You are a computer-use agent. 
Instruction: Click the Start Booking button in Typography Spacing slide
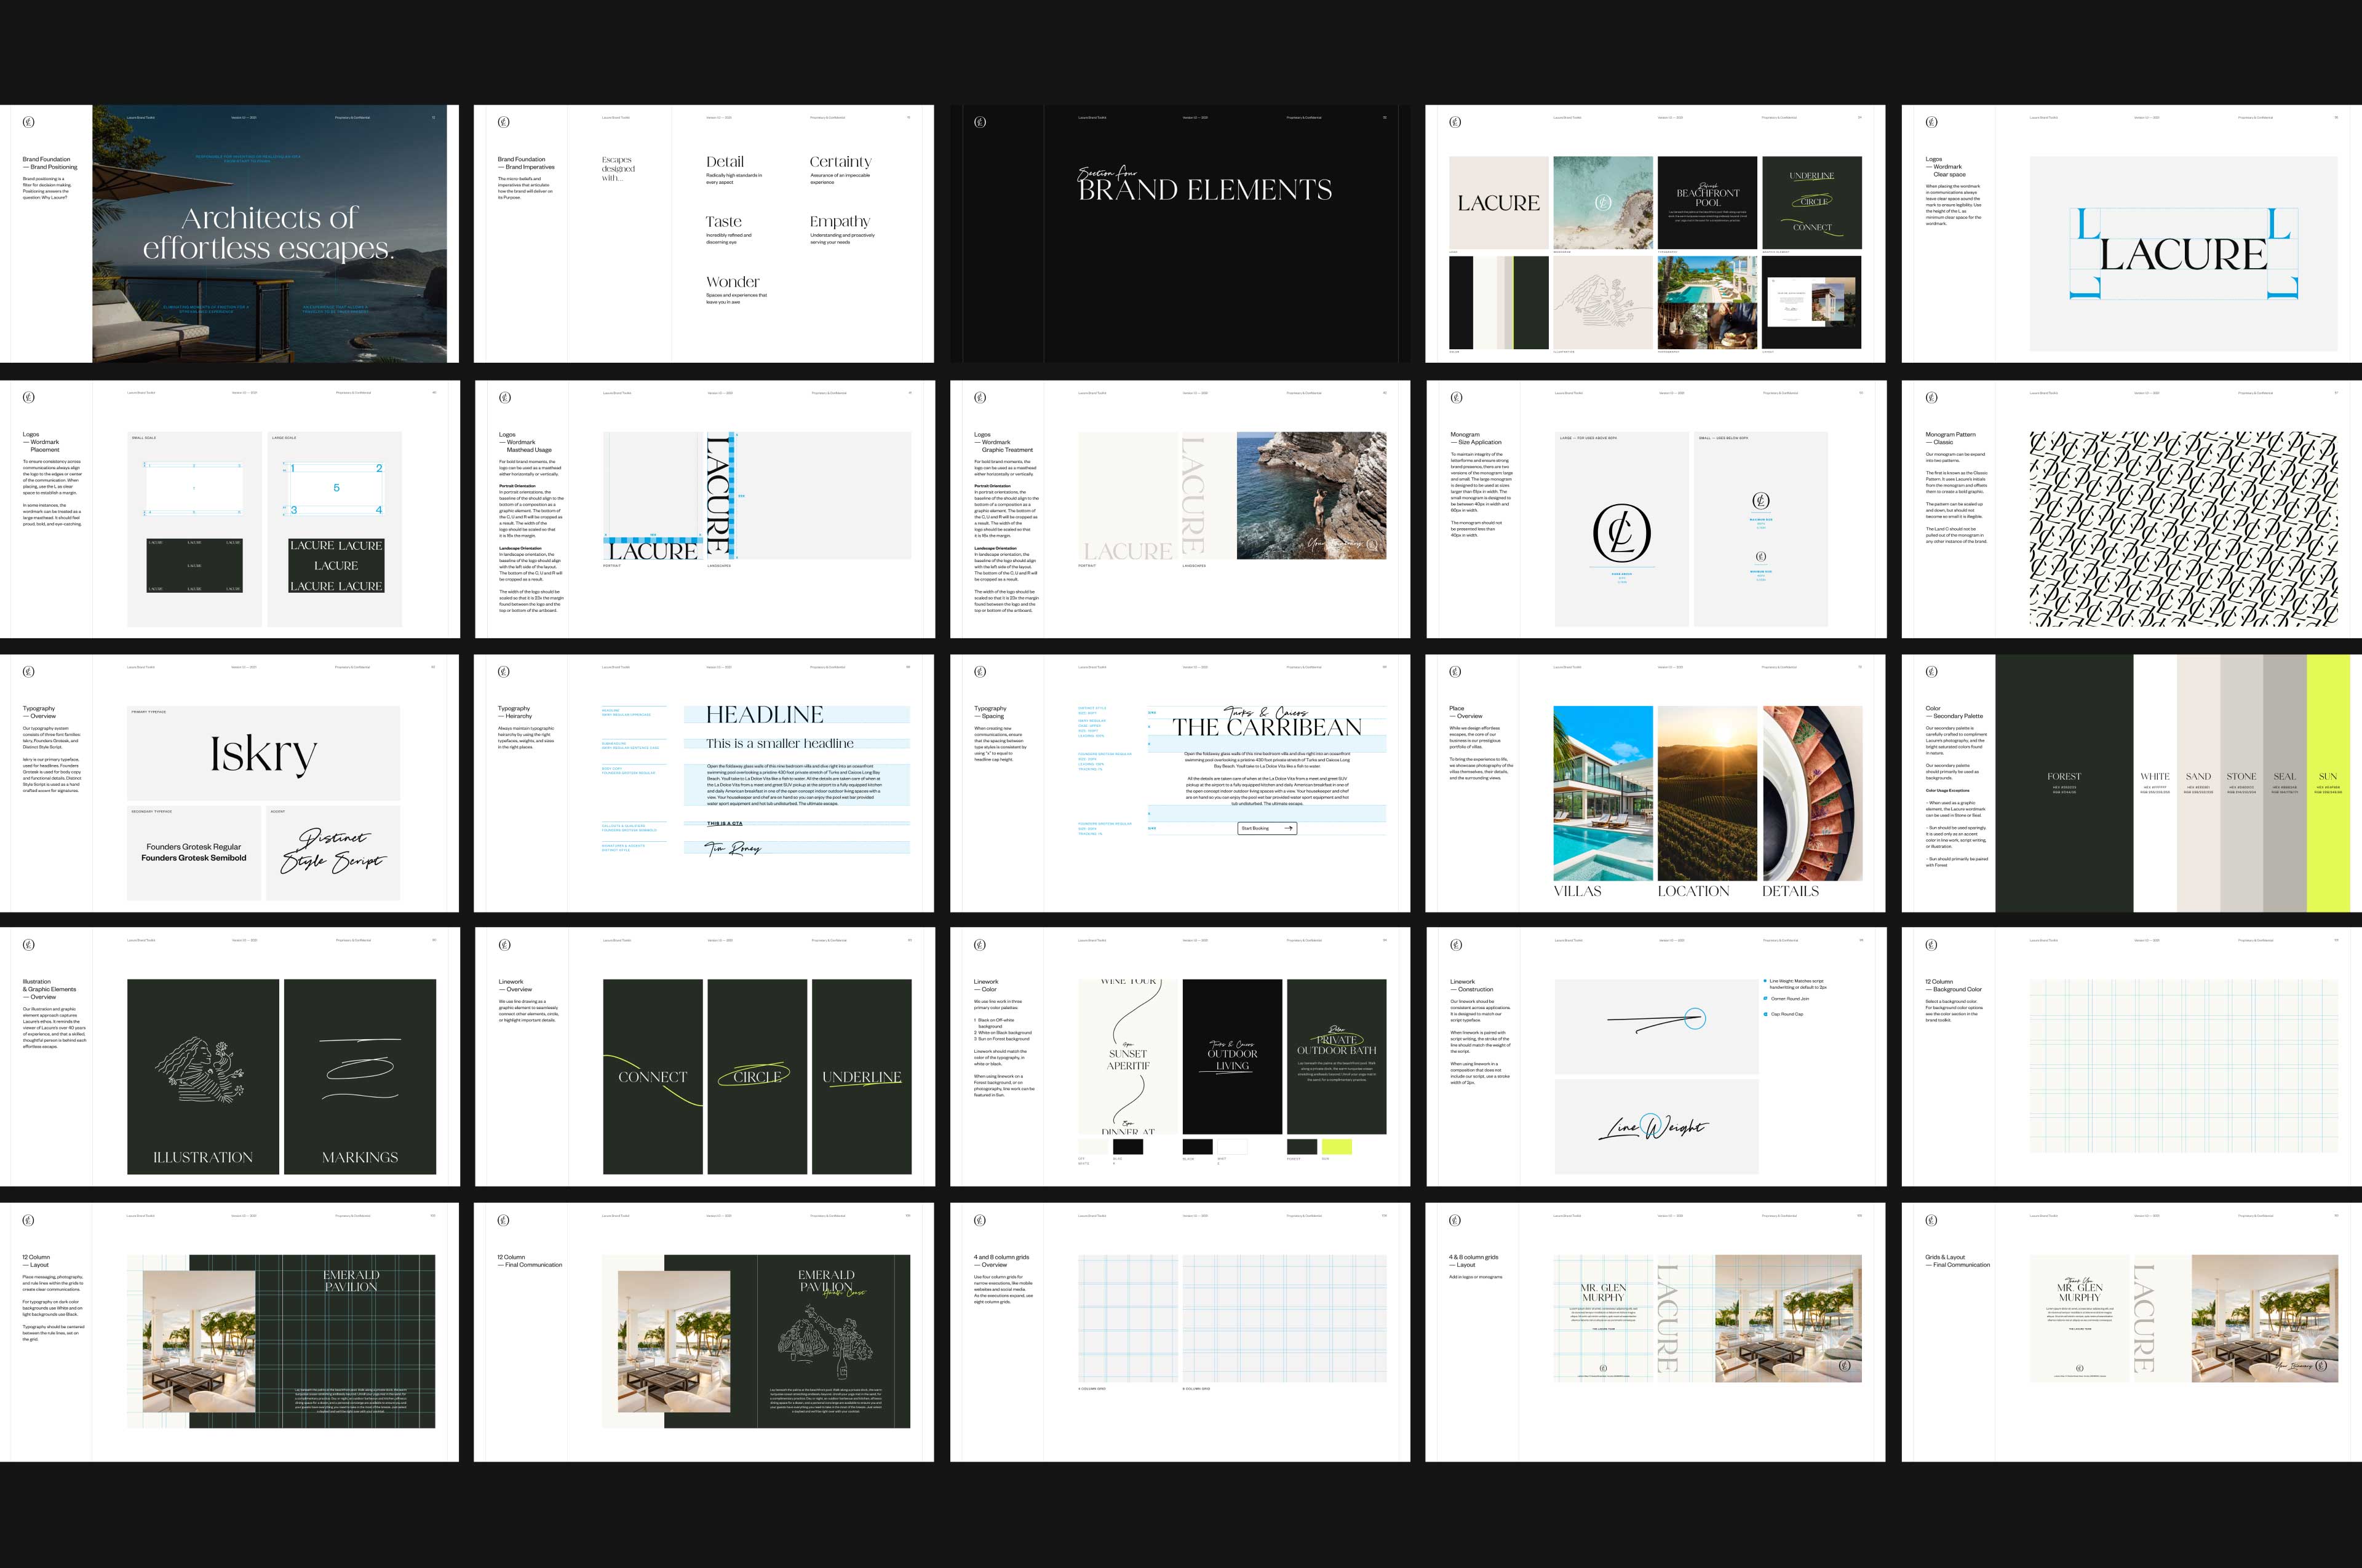pyautogui.click(x=1266, y=828)
